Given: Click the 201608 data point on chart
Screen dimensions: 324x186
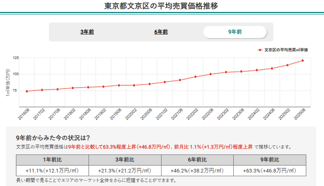Looking at the screenshot, I should click(27, 91).
